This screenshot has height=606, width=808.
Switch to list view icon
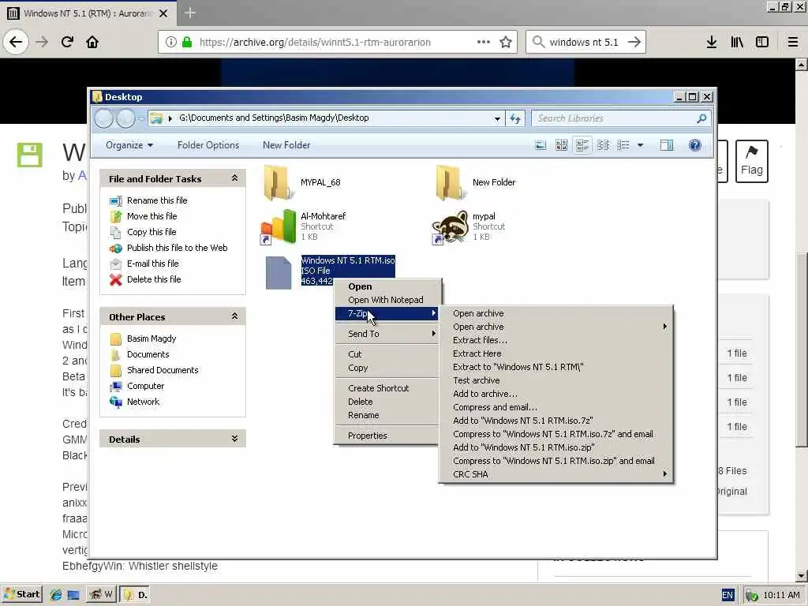point(623,146)
